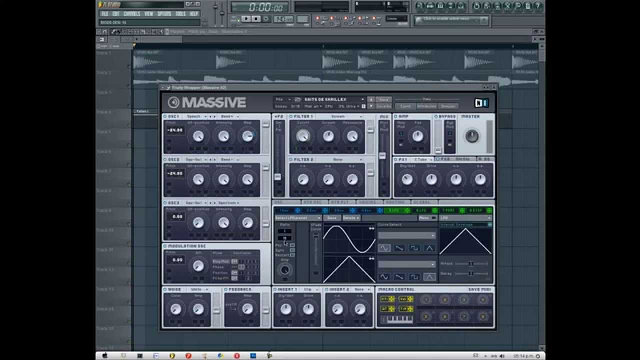
Task: Click OSC2 Amp knob
Action: 247,179
